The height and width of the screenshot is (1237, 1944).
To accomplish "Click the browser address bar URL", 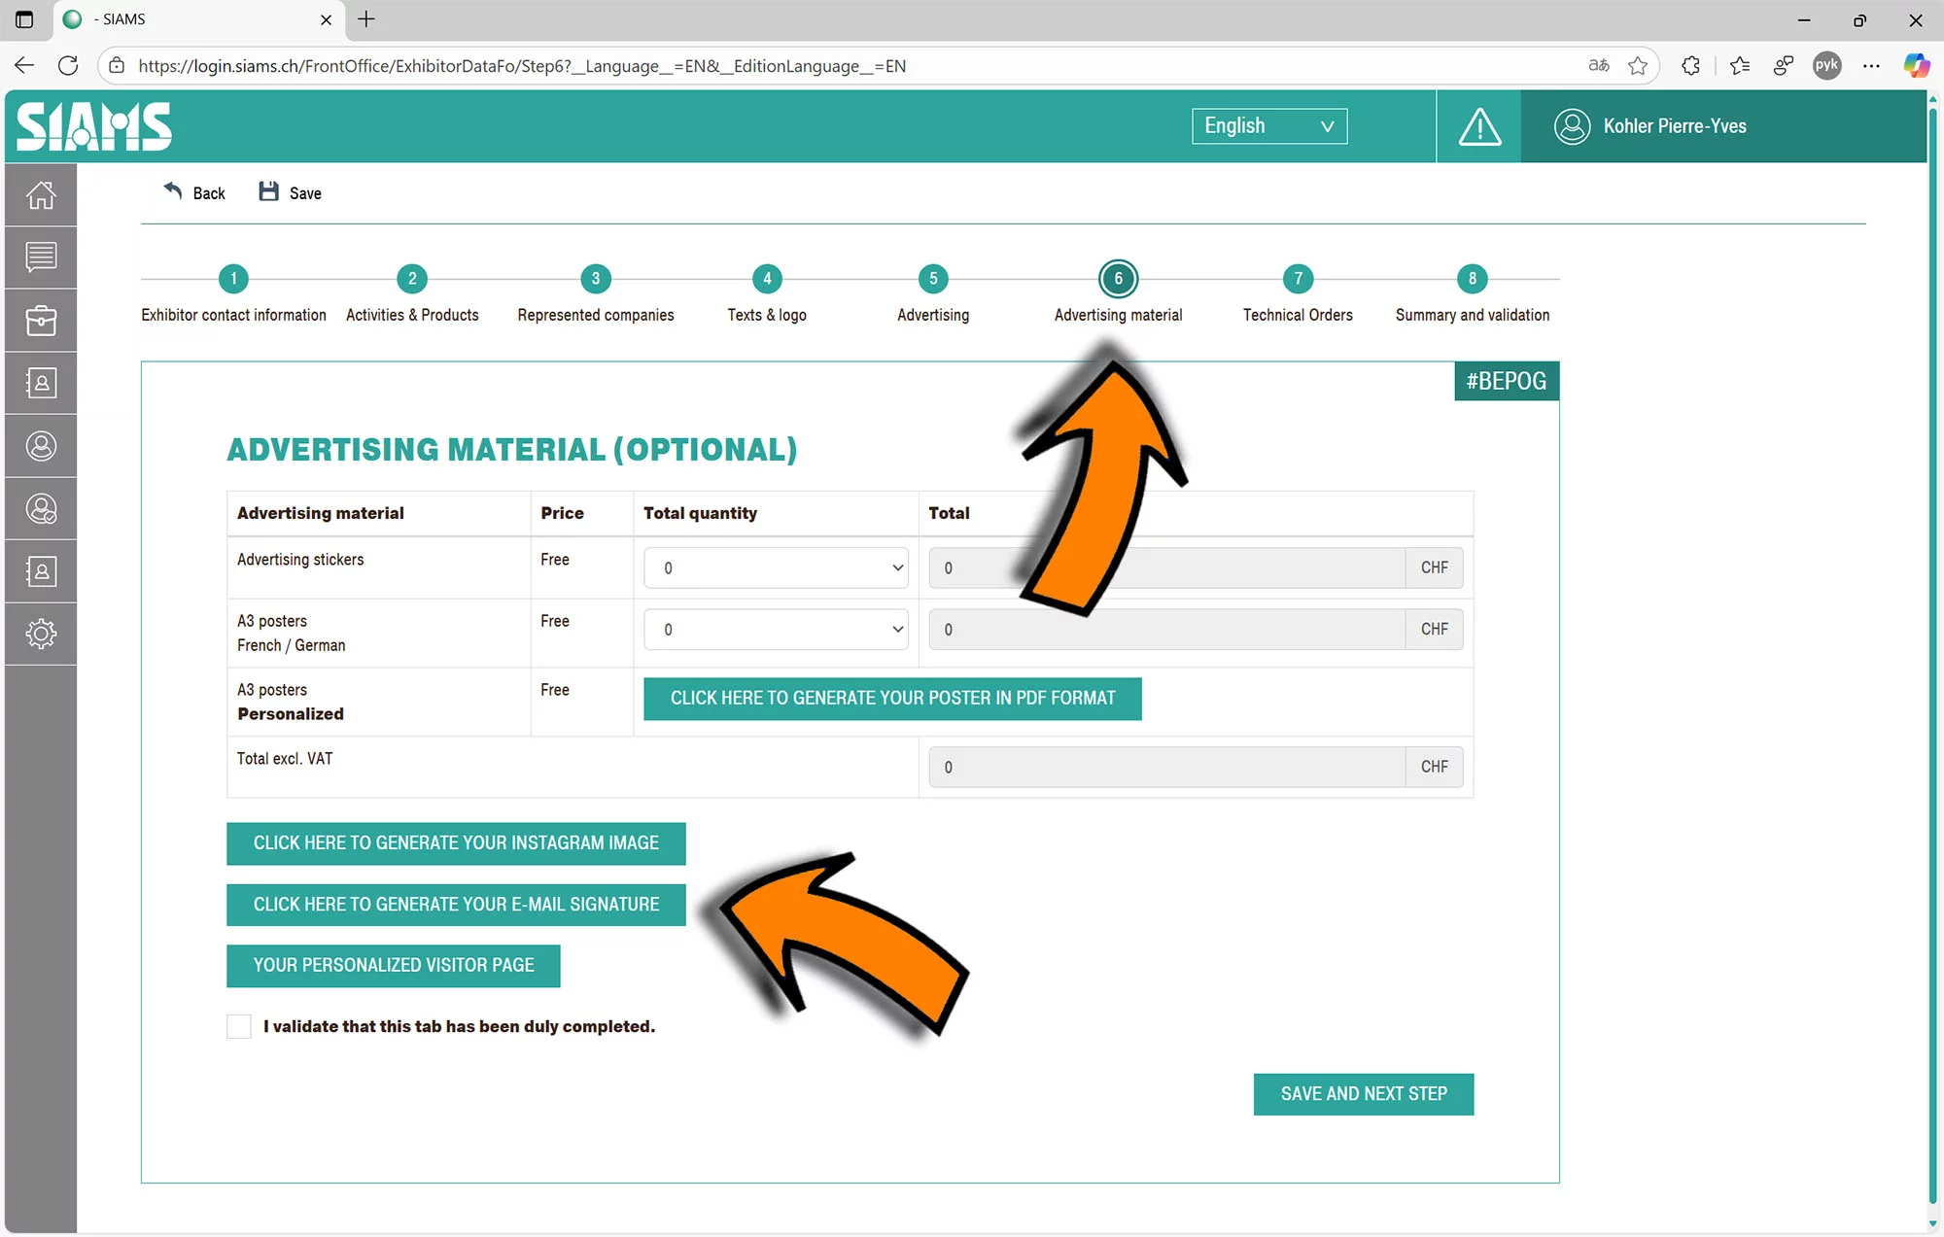I will pyautogui.click(x=522, y=66).
